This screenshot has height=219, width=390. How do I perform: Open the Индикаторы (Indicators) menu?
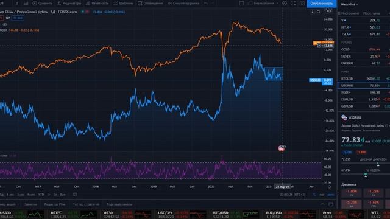(69, 4)
